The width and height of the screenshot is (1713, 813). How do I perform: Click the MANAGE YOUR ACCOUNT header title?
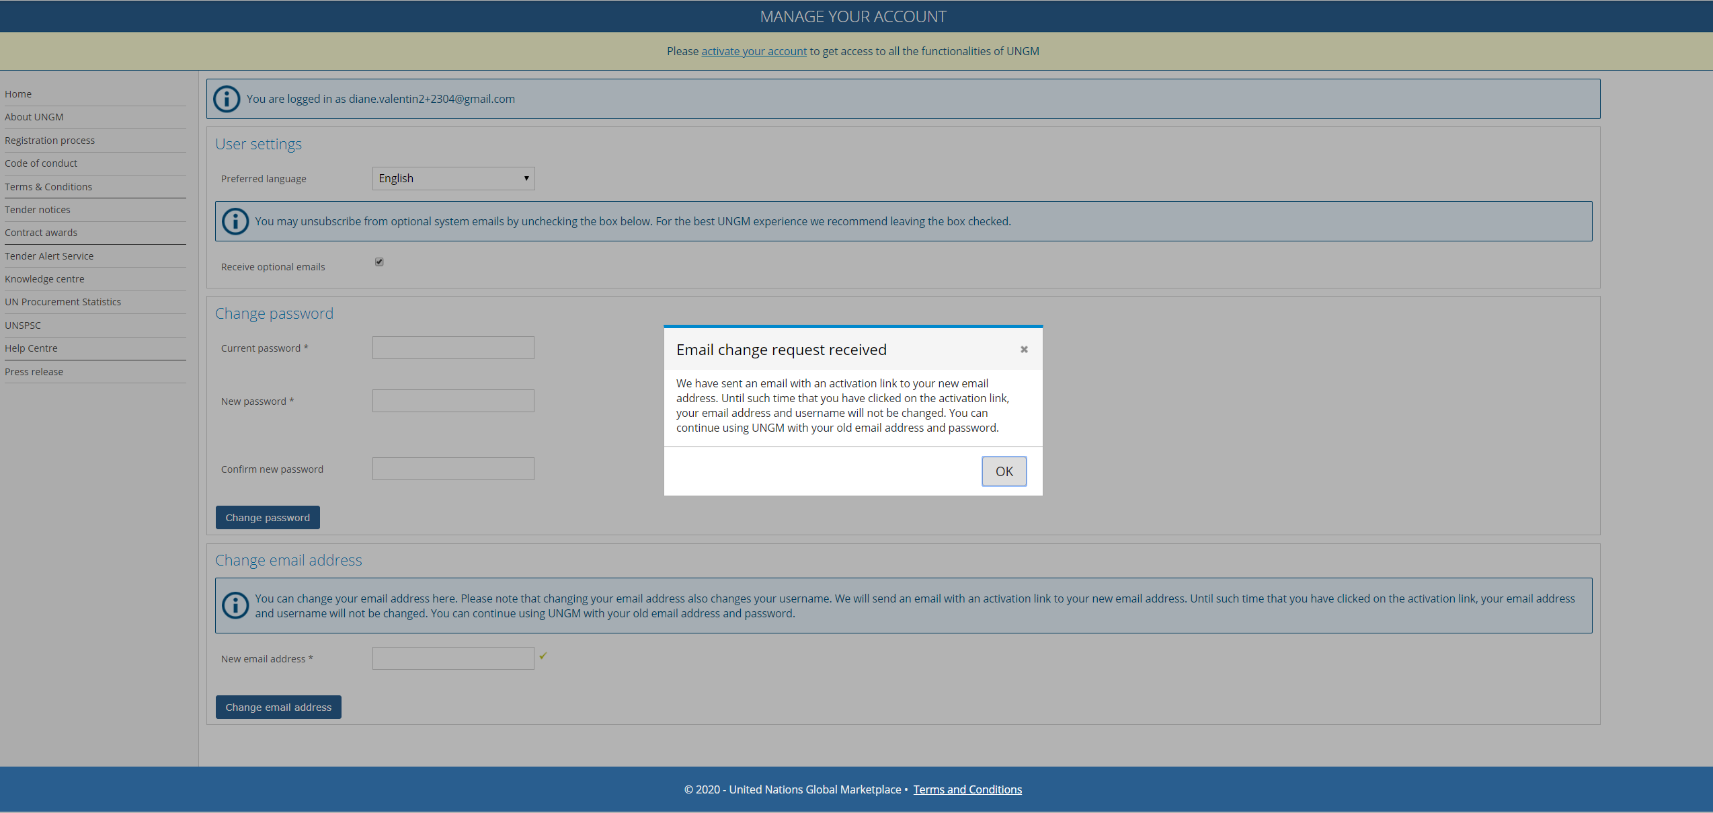853,17
